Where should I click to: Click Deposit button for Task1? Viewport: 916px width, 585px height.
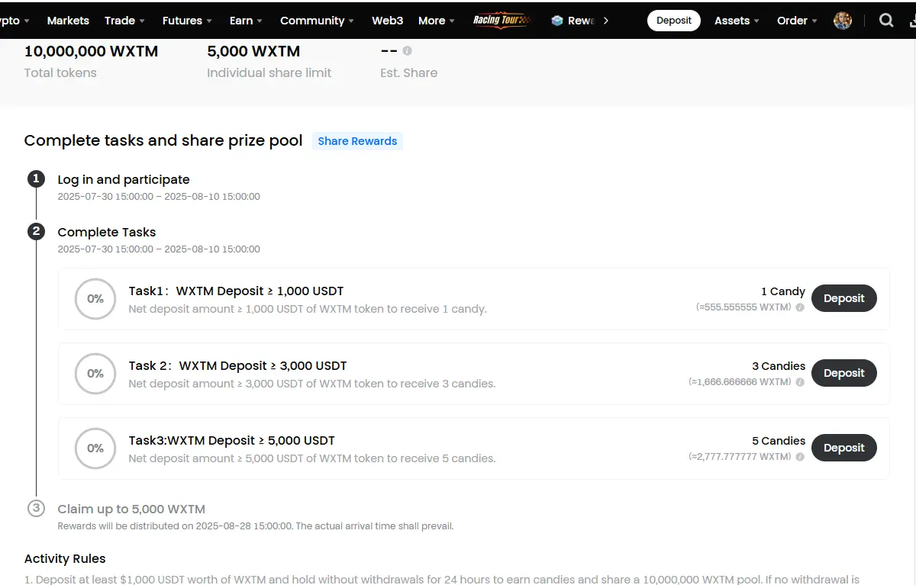point(843,298)
